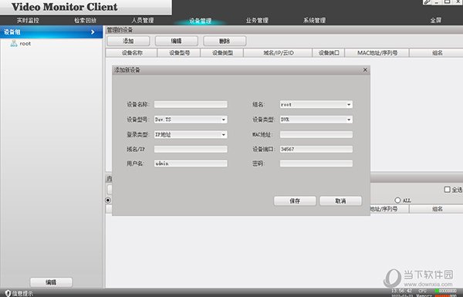Open the 登录类型 IP地址 dropdown
Screen dimensions: 463x297
point(191,135)
